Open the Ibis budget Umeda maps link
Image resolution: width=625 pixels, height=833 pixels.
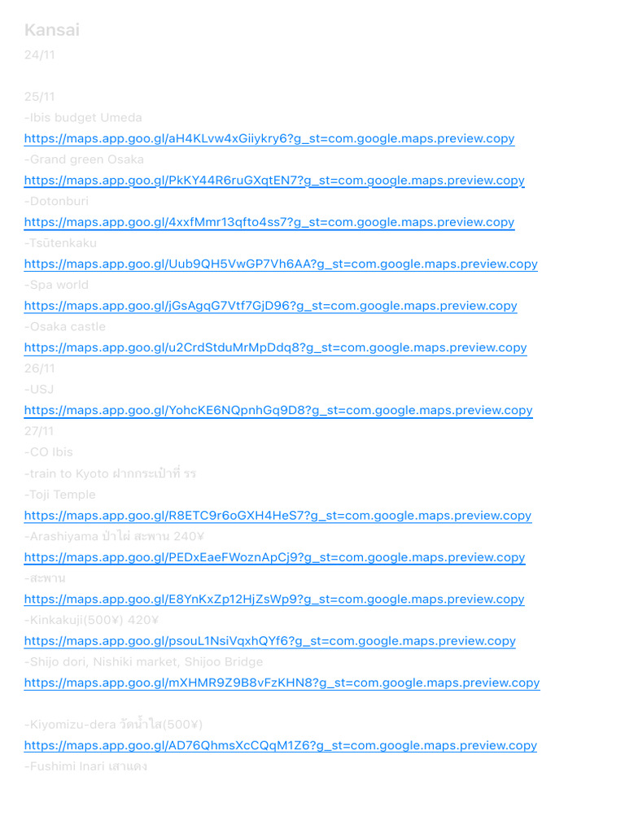[x=269, y=138]
